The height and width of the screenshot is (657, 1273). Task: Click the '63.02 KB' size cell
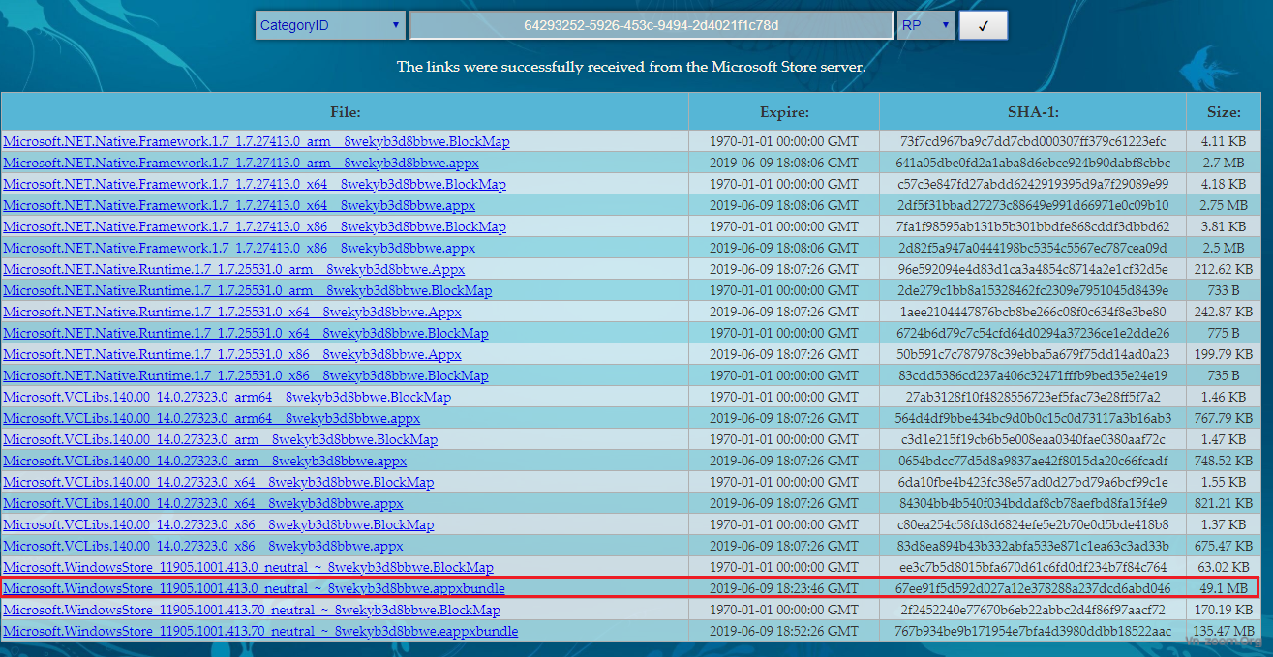1224,567
